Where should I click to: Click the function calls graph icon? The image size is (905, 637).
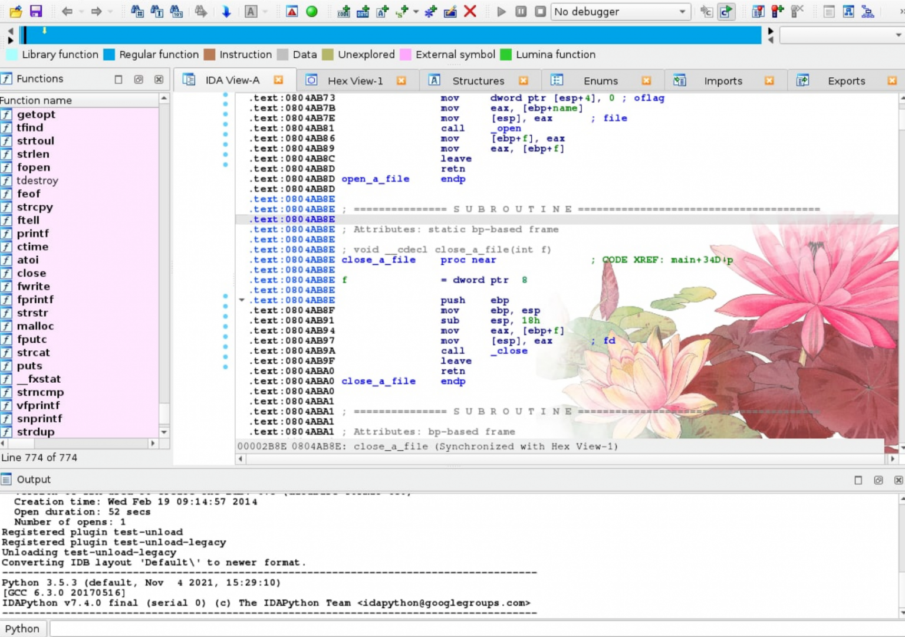pos(848,11)
